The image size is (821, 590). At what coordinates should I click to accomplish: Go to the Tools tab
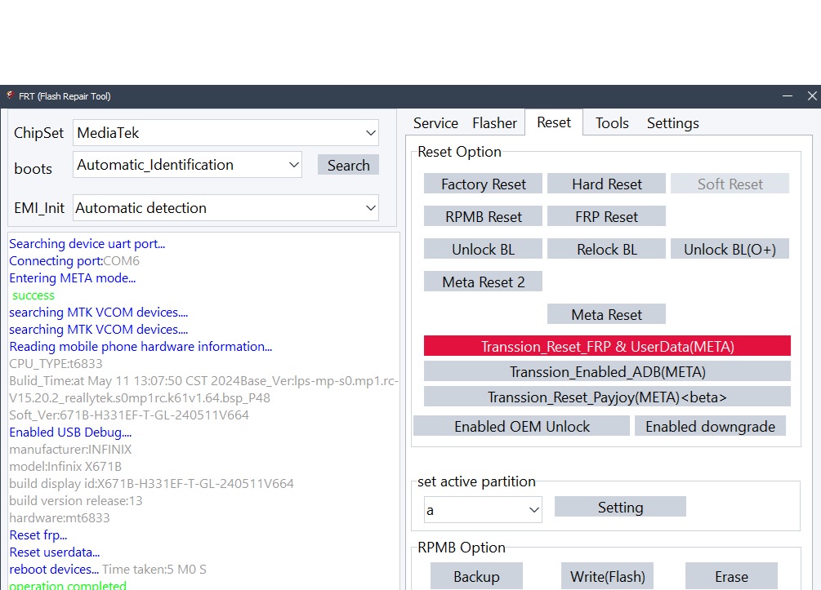(612, 123)
